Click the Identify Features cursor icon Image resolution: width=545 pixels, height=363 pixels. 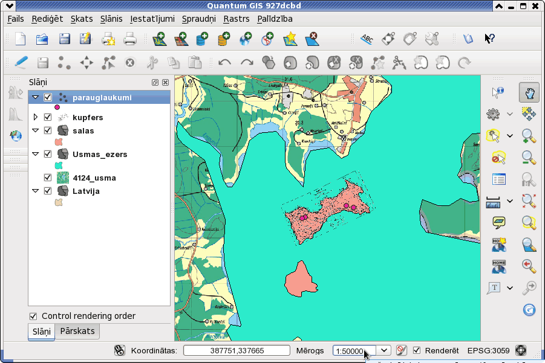[x=498, y=92]
